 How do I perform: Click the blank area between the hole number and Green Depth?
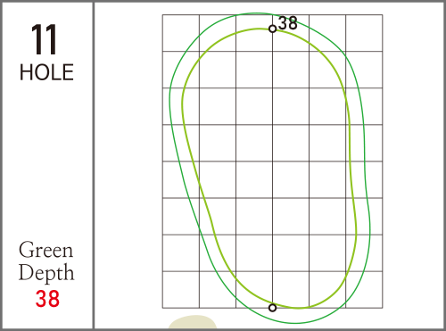(46, 161)
